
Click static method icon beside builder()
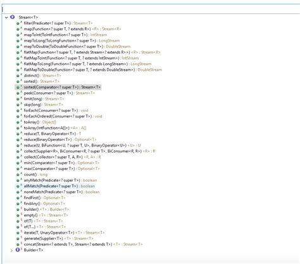(x=18, y=210)
